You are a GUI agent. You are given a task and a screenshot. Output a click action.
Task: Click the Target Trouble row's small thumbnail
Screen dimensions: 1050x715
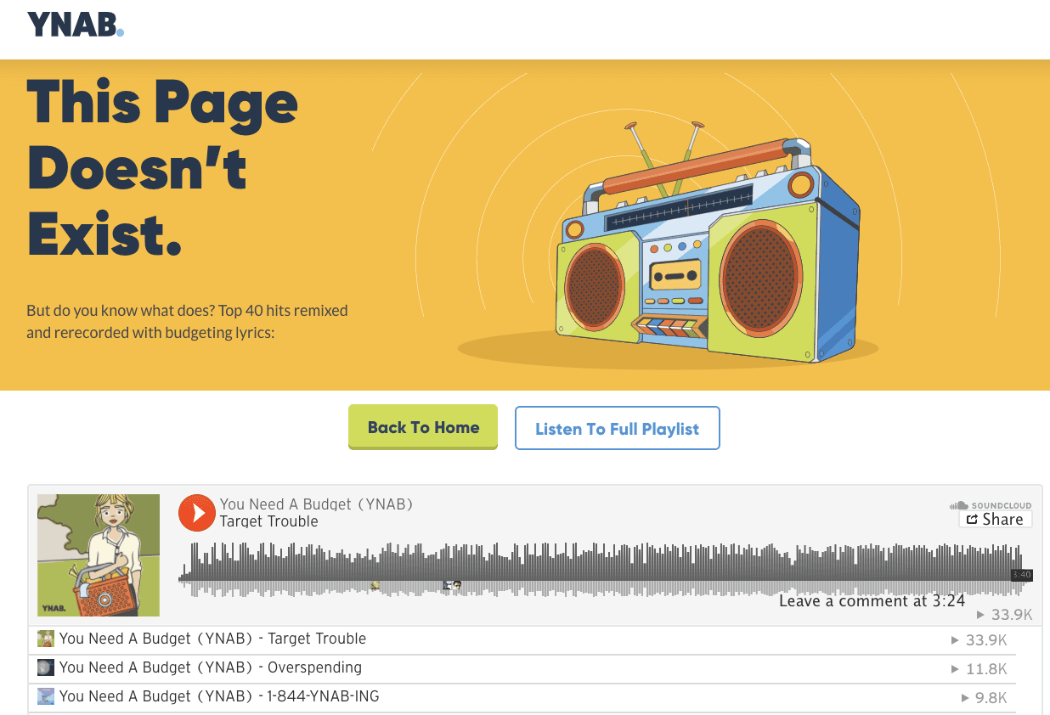tap(46, 639)
